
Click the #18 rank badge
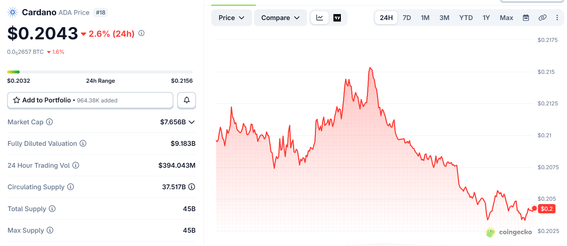point(100,13)
